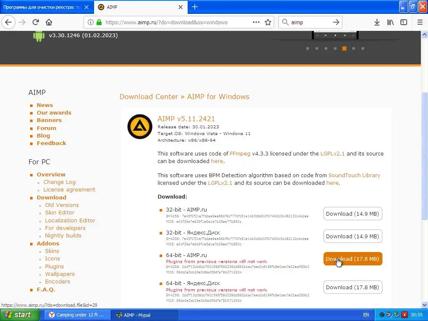
Task: Select the orange active slideshow dot
Action: point(344,48)
